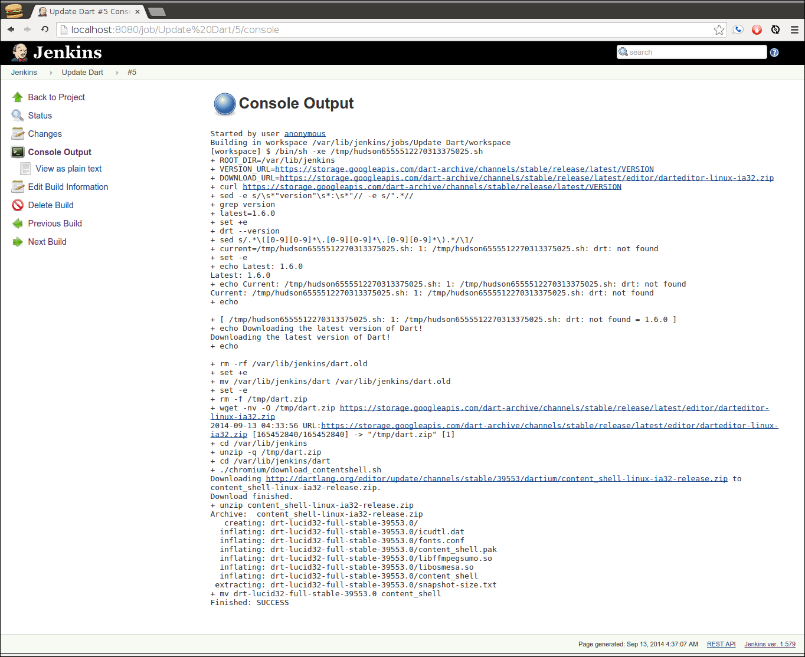Click the blue build status ball
The image size is (805, 657).
pos(224,104)
